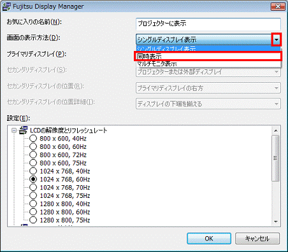Viewport: 288px width, 252px height.
Task: Select 800 x 600, 72Hz radio button
Action: (33, 155)
